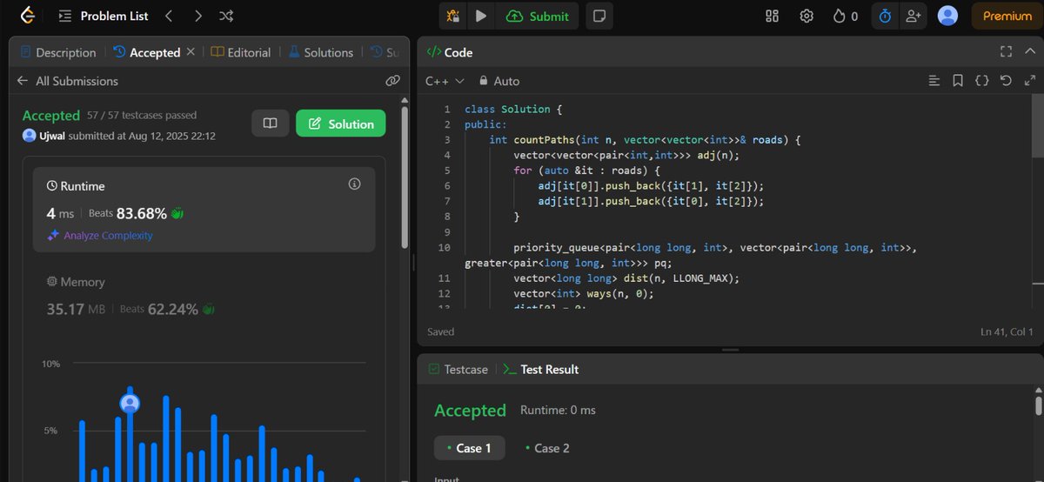1044x482 pixels.
Task: Pick a random problem shuffle icon
Action: coord(226,16)
